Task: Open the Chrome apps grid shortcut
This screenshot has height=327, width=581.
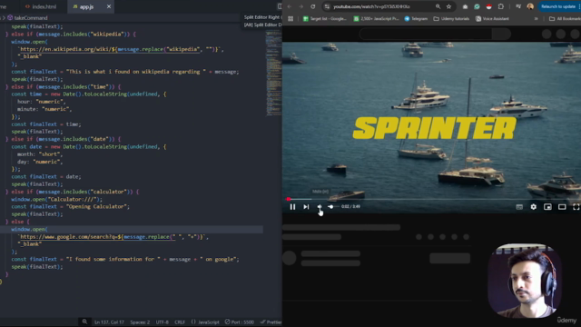Action: click(290, 18)
